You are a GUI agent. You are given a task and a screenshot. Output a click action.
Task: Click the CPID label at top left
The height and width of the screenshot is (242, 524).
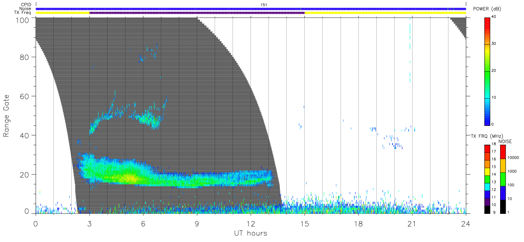pyautogui.click(x=26, y=4)
